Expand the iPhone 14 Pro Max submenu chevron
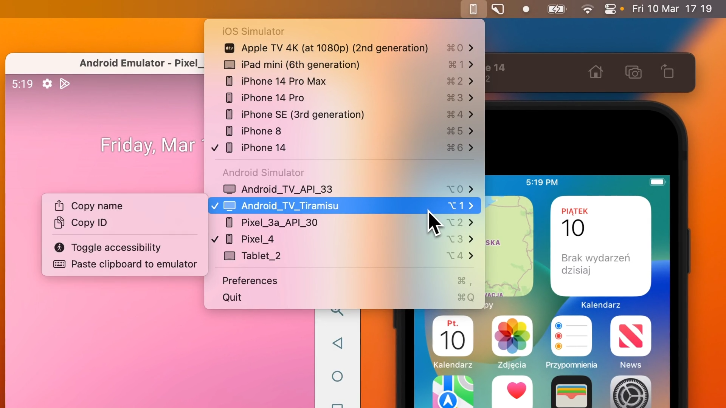The image size is (726, 408). coord(471,81)
